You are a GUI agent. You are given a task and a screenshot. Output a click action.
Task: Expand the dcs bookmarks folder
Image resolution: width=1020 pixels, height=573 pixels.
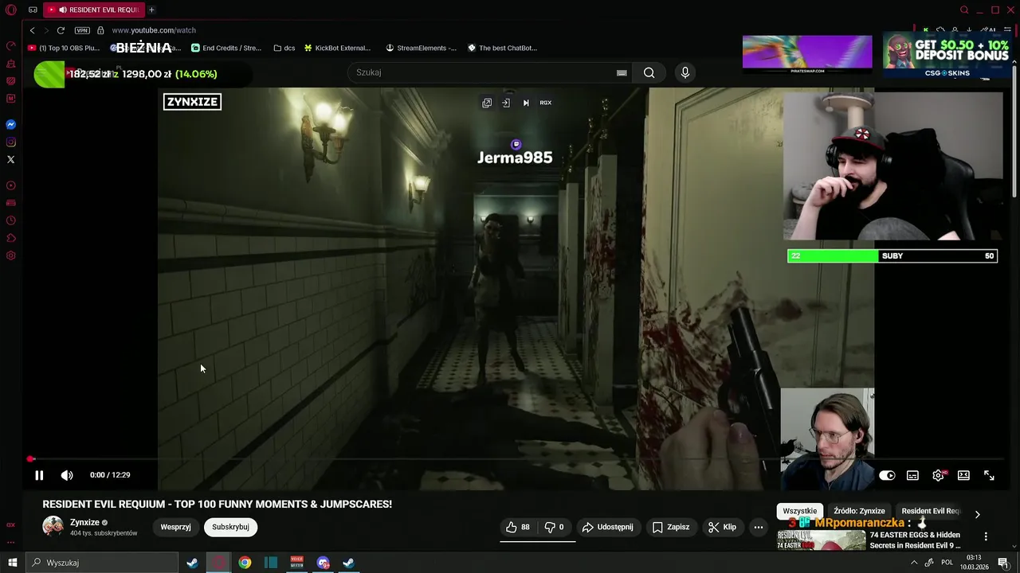coord(284,48)
